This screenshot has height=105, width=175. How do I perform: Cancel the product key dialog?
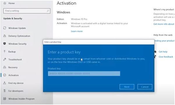[x=145, y=87]
